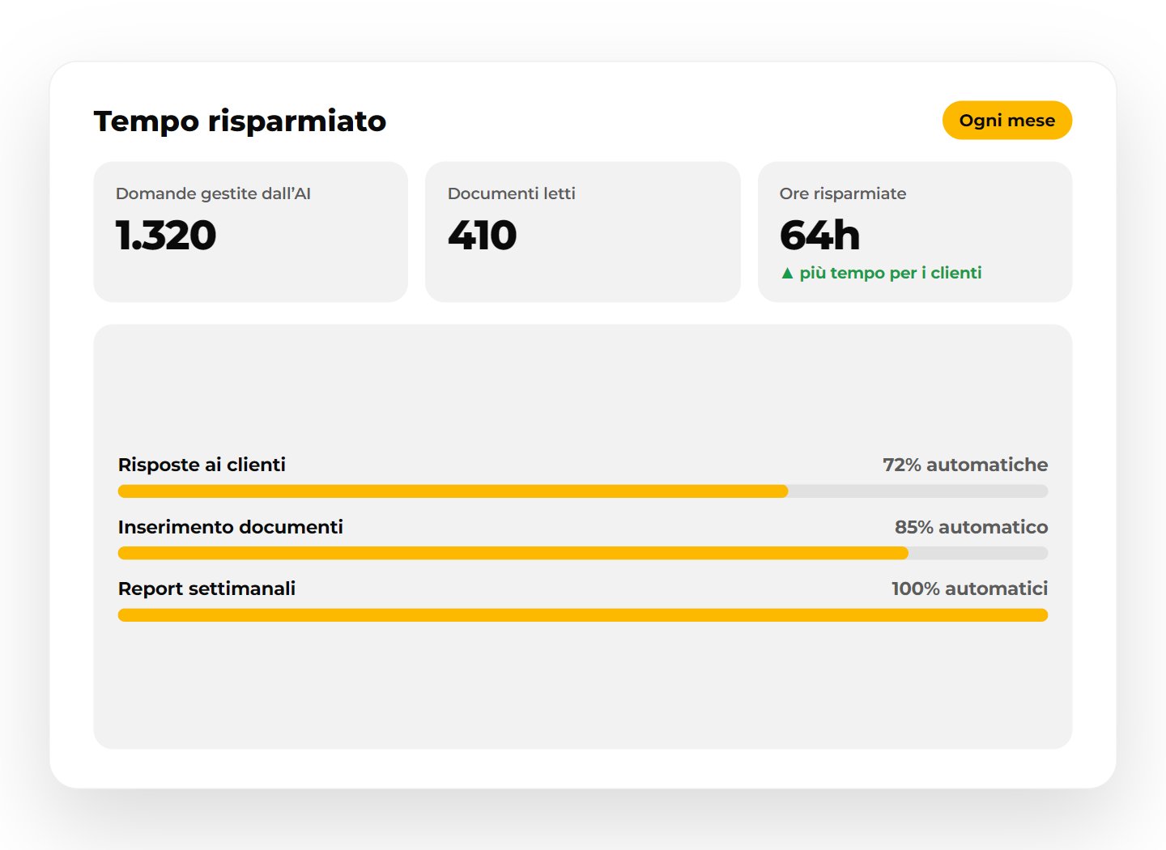Click the "Inserimento documenti" progress bar
1166x850 pixels.
coord(583,553)
